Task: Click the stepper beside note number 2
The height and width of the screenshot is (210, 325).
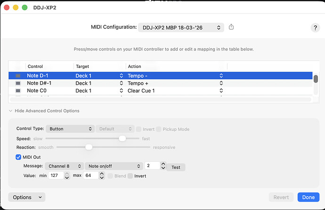Action: pos(163,166)
